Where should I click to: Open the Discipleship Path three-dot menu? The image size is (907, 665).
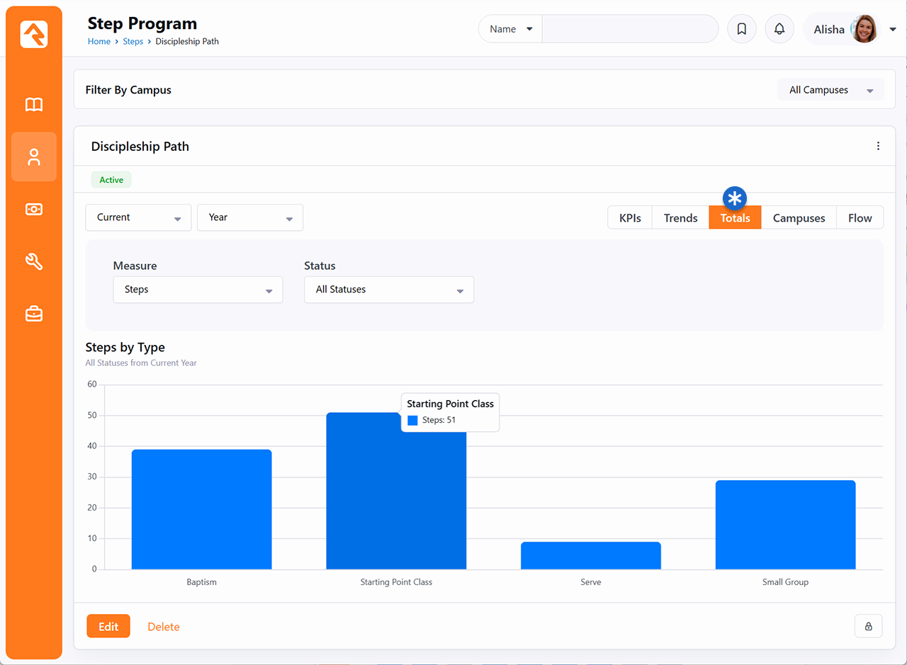point(878,146)
